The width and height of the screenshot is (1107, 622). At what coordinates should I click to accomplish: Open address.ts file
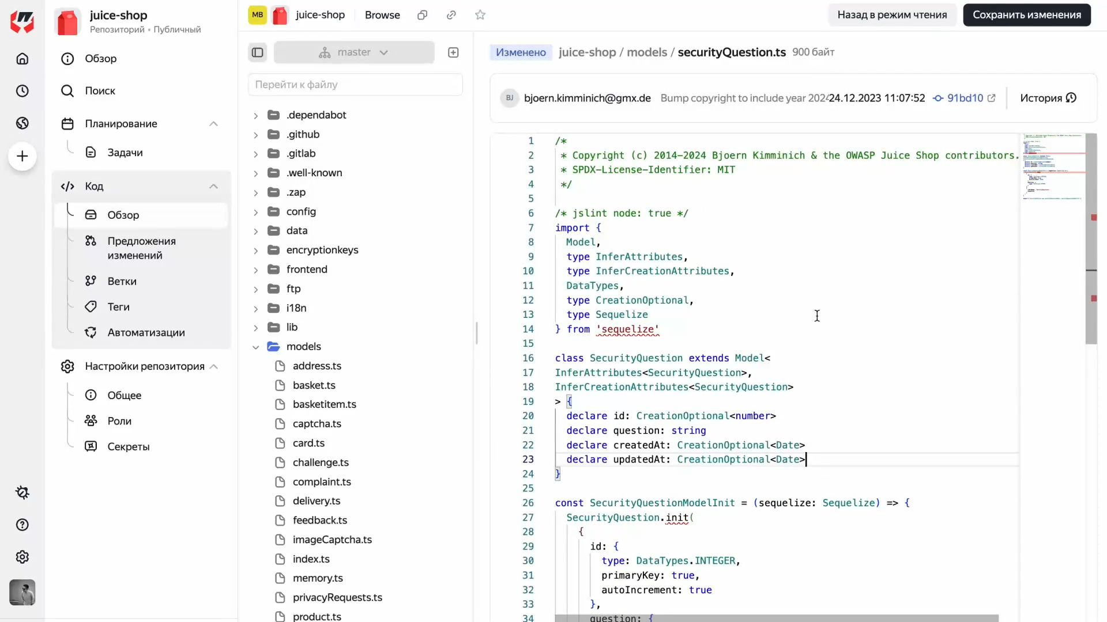(317, 366)
